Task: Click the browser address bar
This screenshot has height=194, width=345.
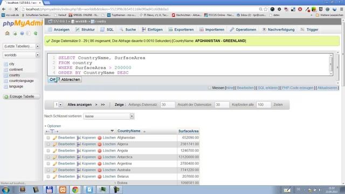Action: pos(141,9)
